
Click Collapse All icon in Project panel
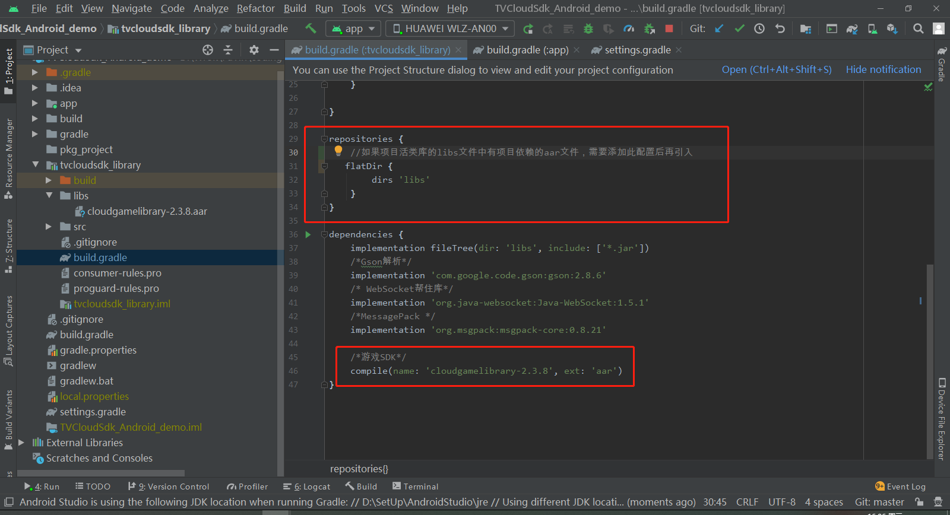(x=228, y=50)
